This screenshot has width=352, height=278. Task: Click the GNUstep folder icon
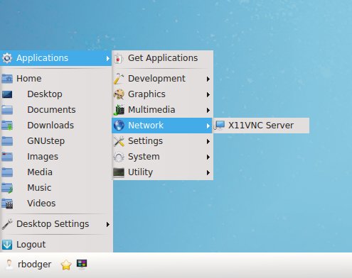pyautogui.click(x=7, y=141)
